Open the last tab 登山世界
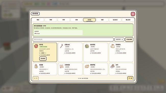 tap(128, 20)
